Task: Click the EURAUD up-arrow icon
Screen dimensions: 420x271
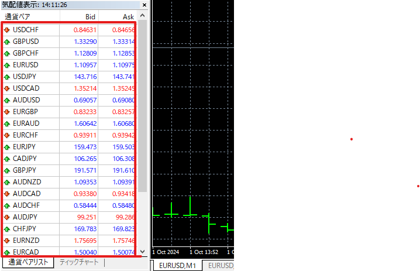Action: click(x=7, y=124)
